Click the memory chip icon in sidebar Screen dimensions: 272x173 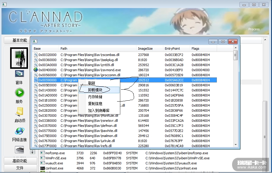[x=19, y=149]
